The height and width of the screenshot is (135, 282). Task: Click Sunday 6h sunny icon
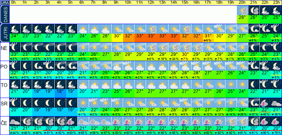[x=83, y=47]
